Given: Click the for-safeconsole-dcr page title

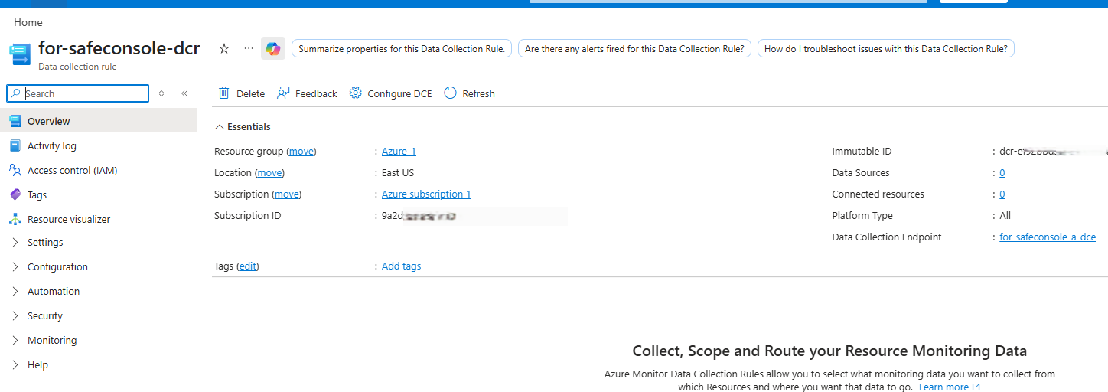Looking at the screenshot, I should coord(119,48).
